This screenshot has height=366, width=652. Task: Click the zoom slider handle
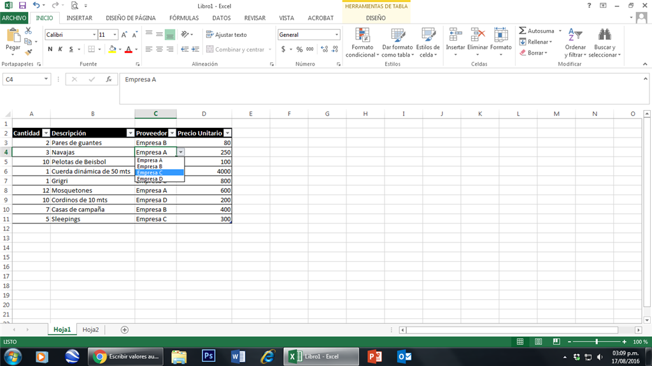click(x=597, y=341)
